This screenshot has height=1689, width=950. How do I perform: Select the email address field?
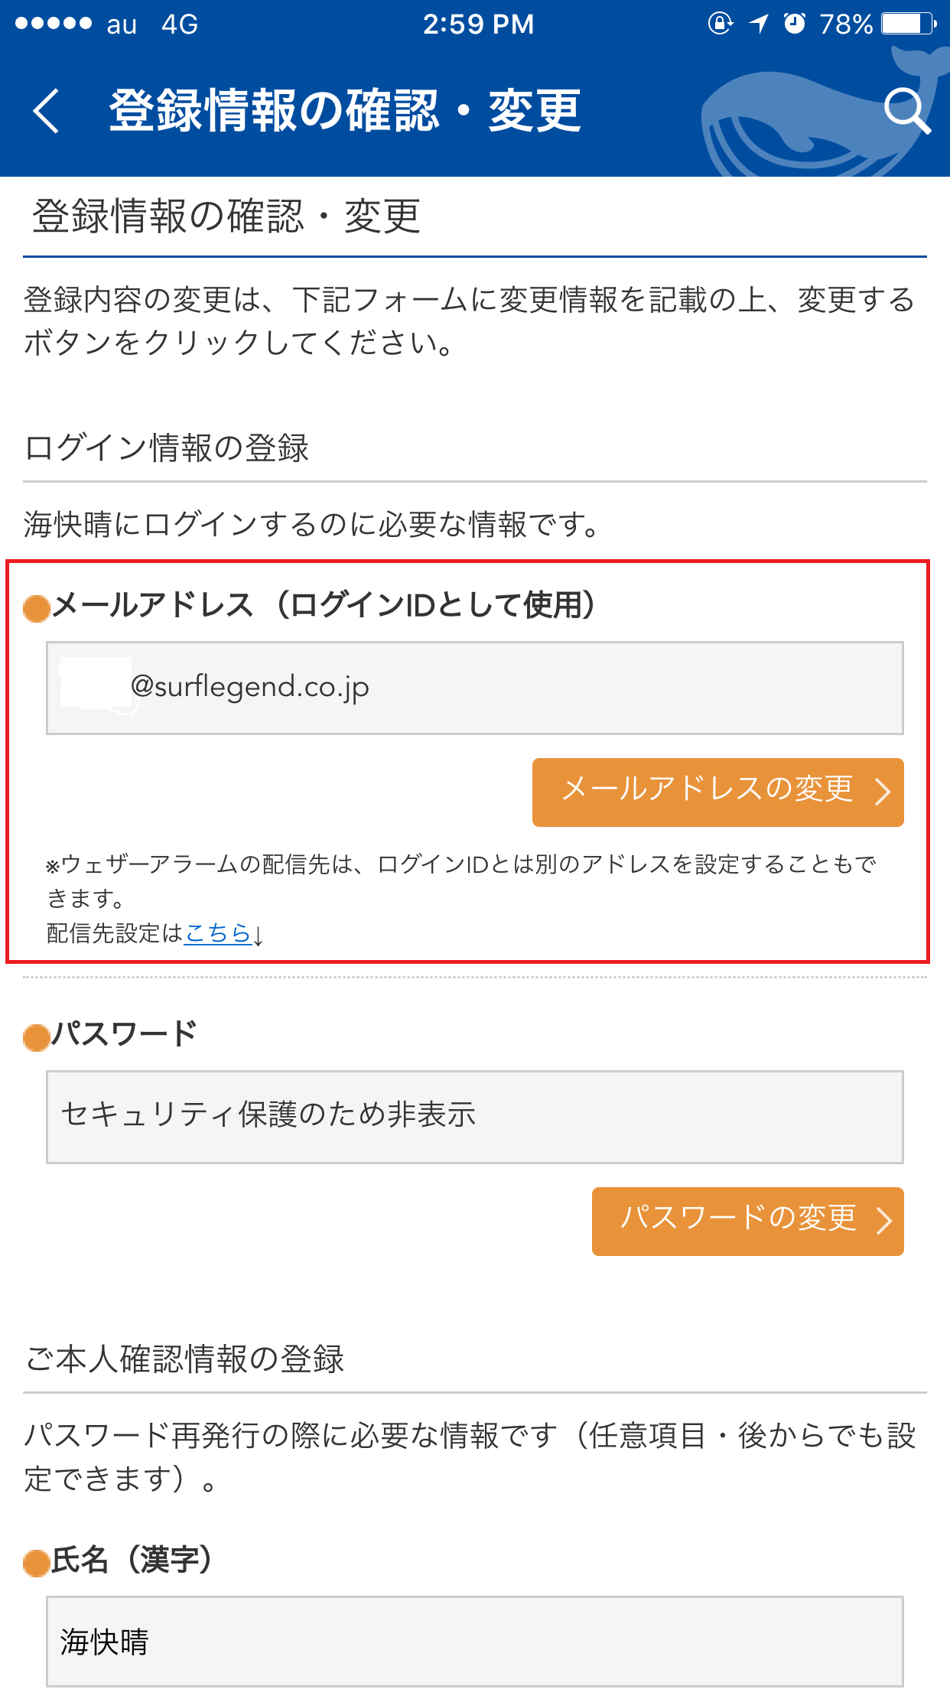474,688
